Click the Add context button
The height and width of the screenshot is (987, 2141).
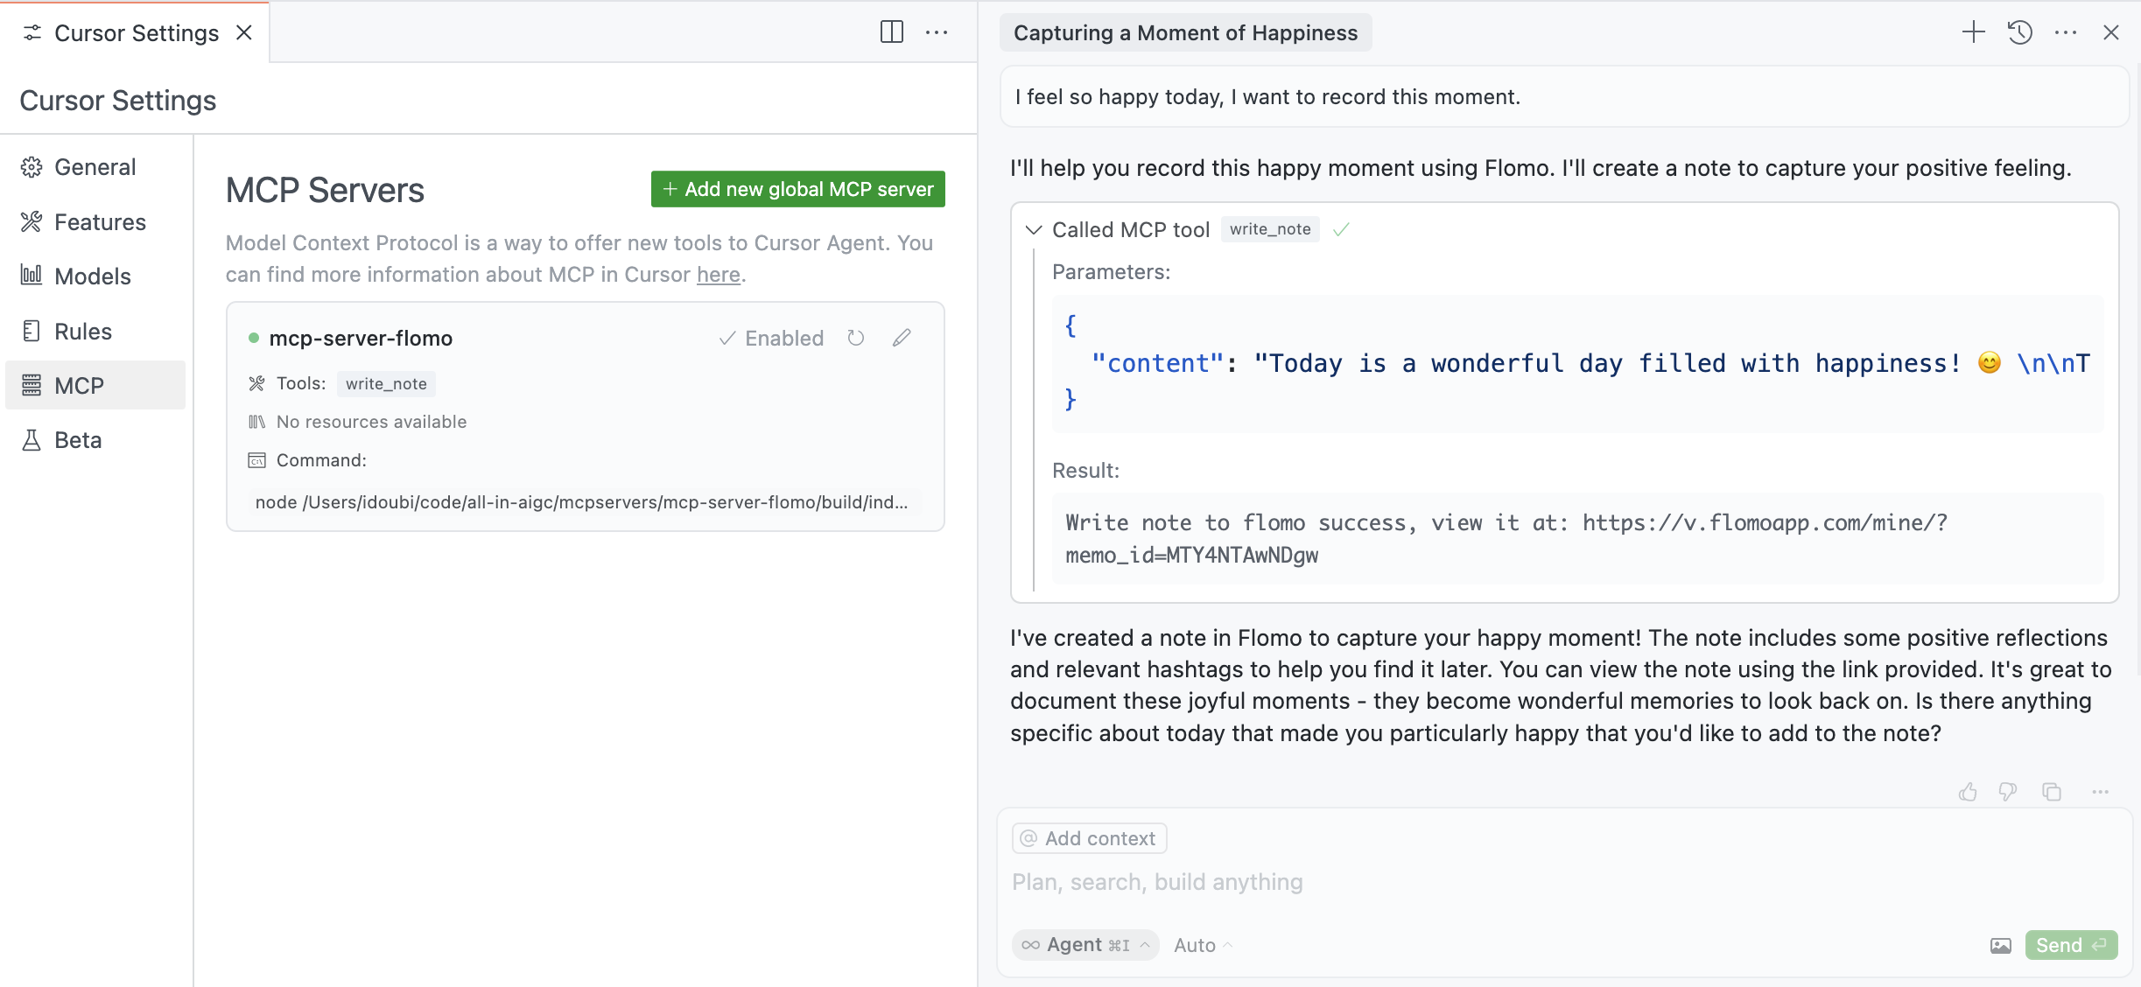[1089, 838]
